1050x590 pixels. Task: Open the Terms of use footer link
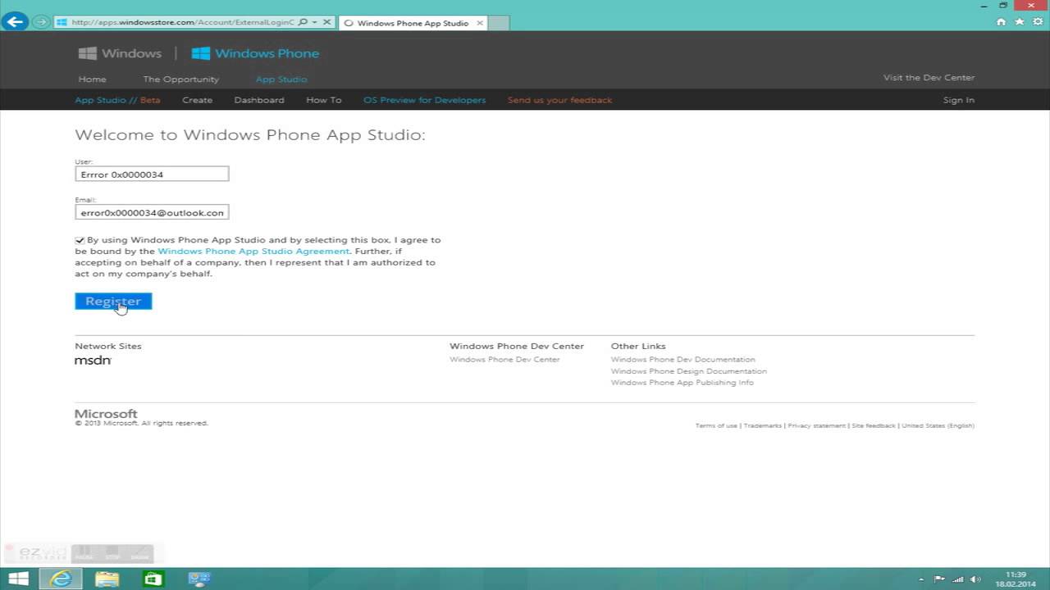tap(716, 426)
